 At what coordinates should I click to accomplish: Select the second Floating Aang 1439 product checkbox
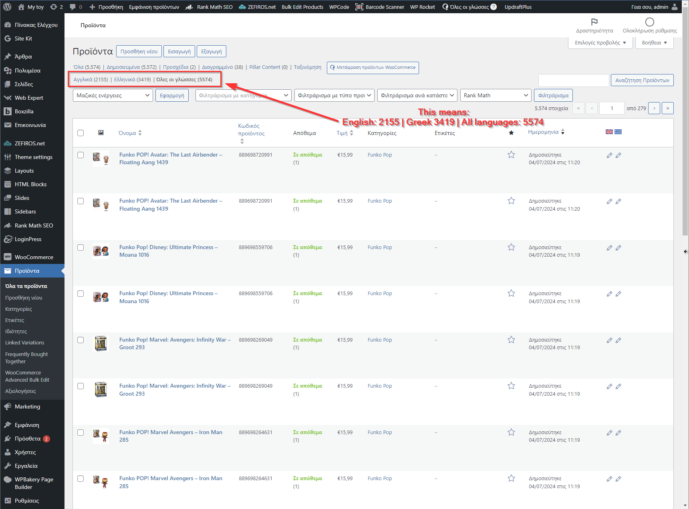coord(81,201)
